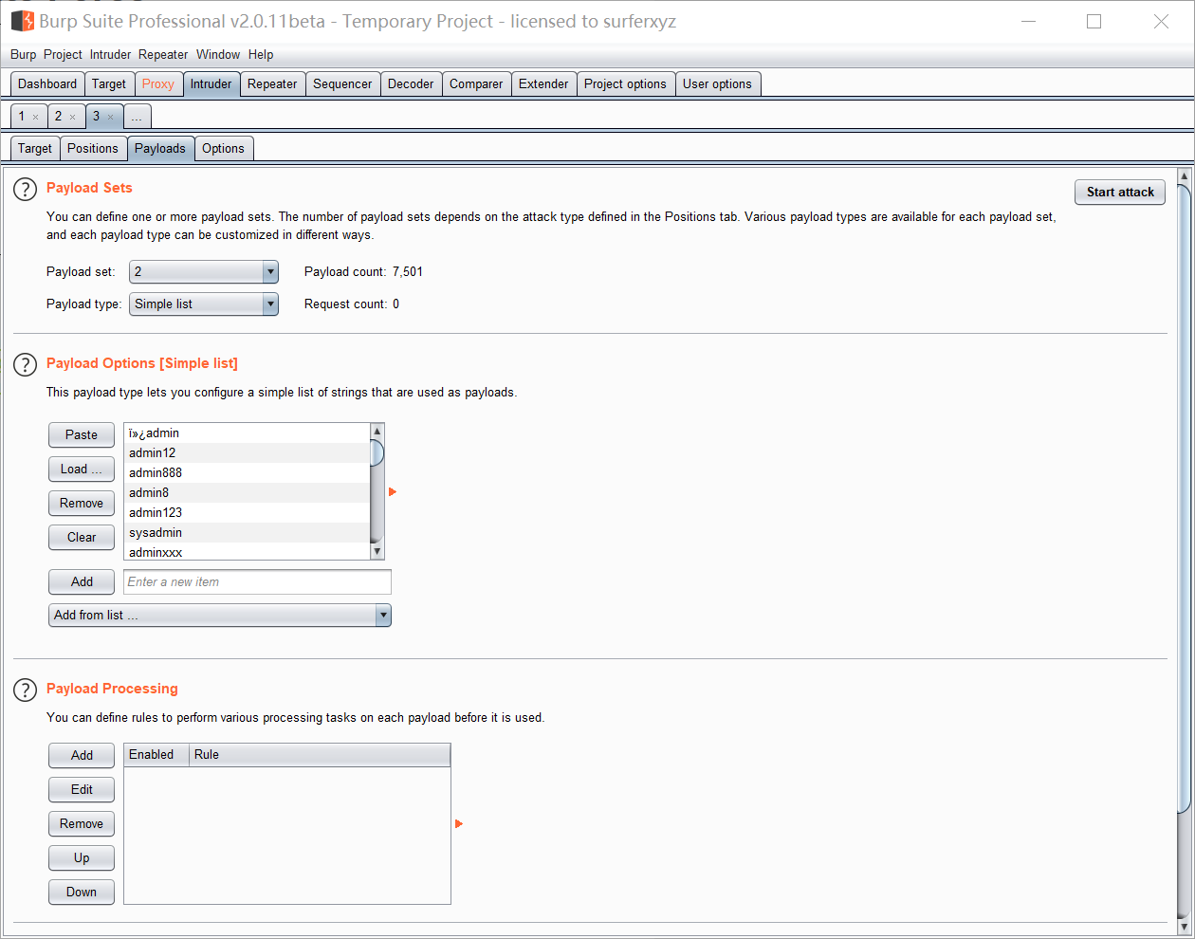Viewport: 1195px width, 939px height.
Task: Click the Paste button
Action: coord(82,435)
